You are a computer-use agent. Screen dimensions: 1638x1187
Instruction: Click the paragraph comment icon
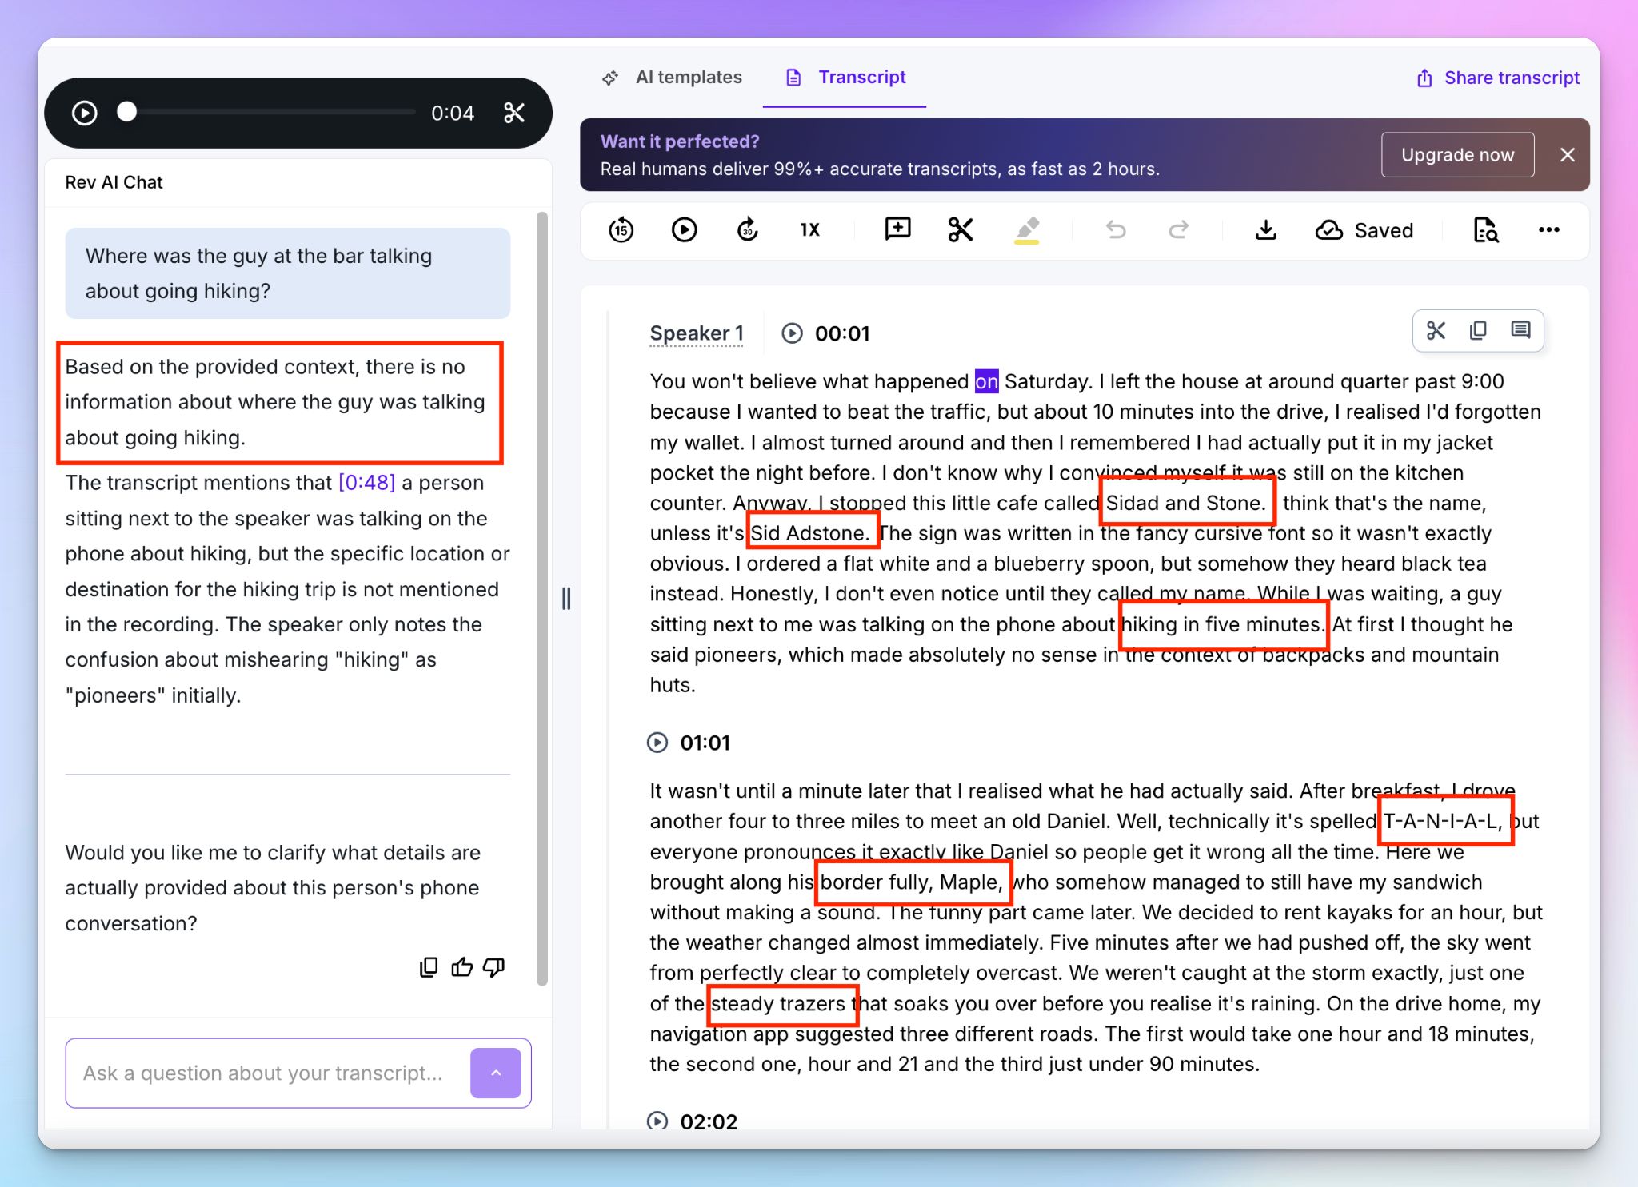pos(1520,330)
